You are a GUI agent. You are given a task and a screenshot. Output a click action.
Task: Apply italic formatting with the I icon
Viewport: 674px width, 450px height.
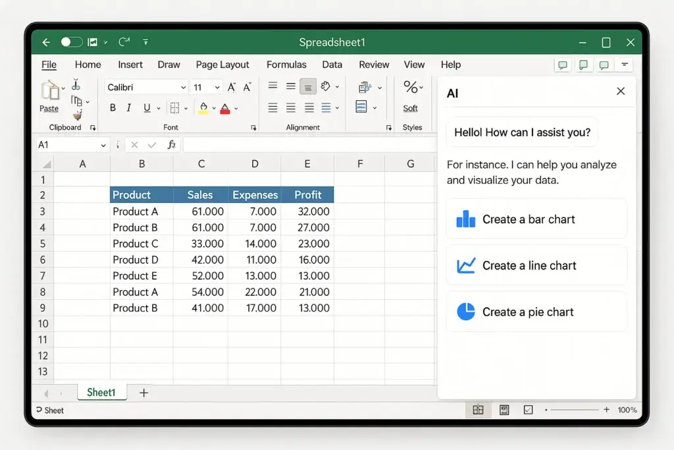(129, 108)
